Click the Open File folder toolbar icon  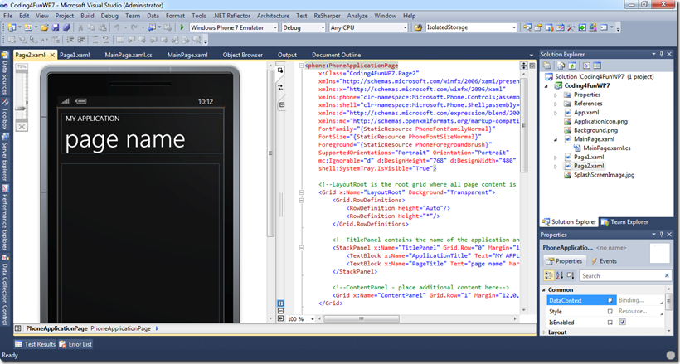click(44, 27)
